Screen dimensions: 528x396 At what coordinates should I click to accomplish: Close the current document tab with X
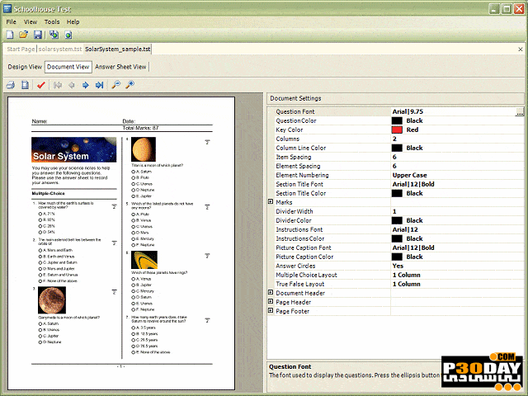coord(521,49)
